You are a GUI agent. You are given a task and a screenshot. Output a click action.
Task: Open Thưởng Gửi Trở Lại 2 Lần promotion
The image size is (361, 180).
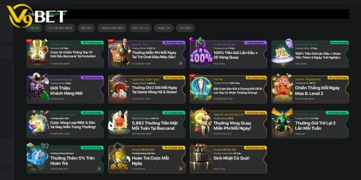[x=310, y=124]
